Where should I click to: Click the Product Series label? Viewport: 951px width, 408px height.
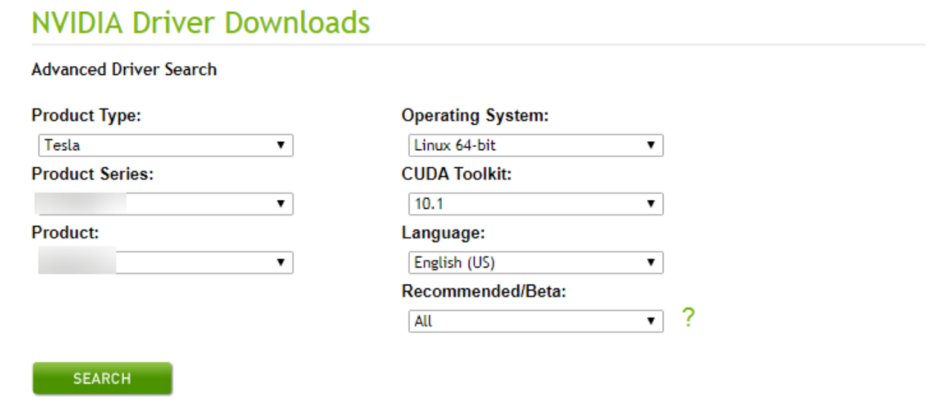(x=92, y=174)
